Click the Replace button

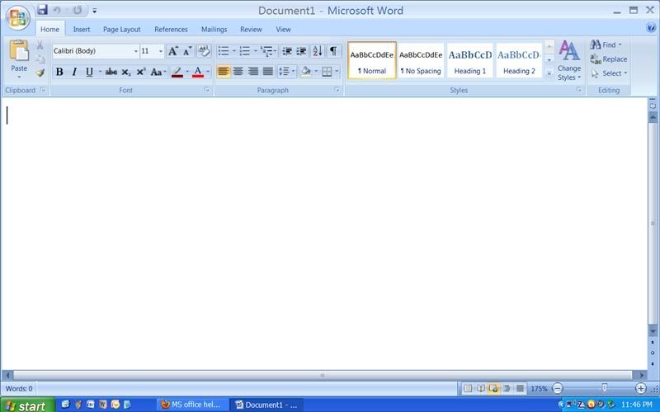tap(609, 59)
